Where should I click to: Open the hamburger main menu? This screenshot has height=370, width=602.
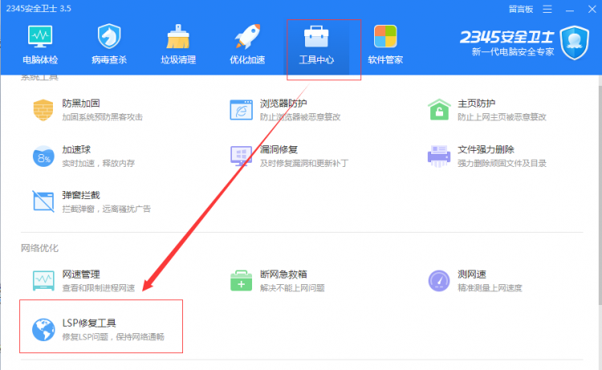tap(547, 9)
